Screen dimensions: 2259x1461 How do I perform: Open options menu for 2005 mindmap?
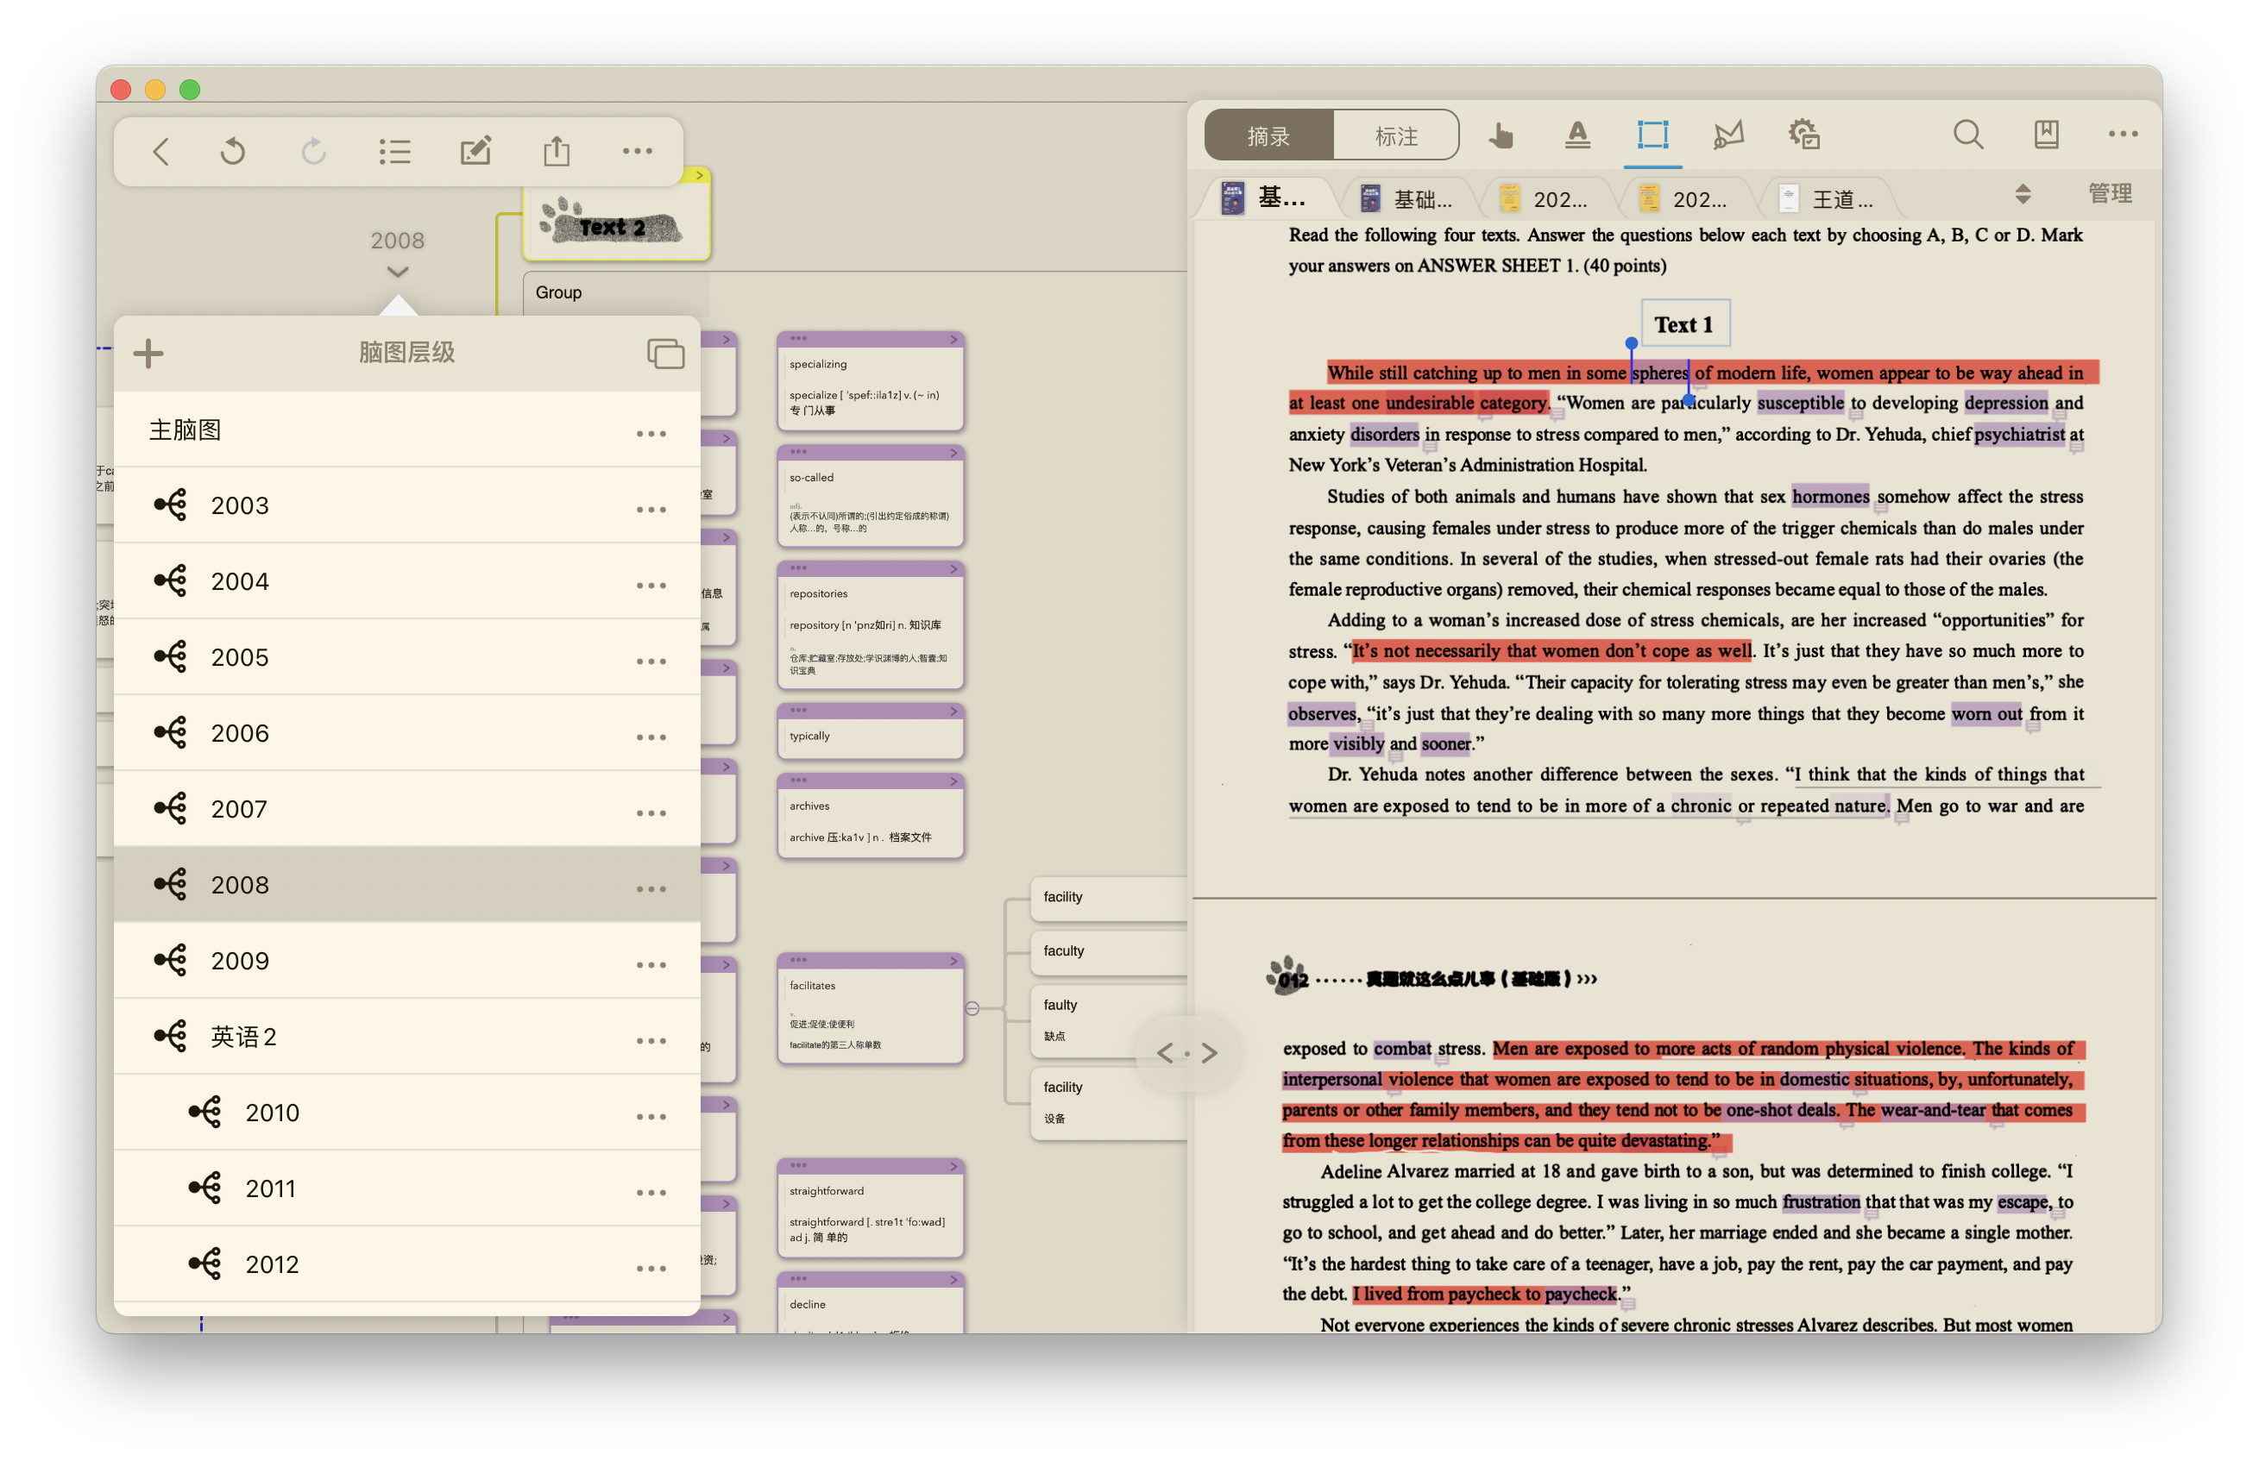pos(651,662)
